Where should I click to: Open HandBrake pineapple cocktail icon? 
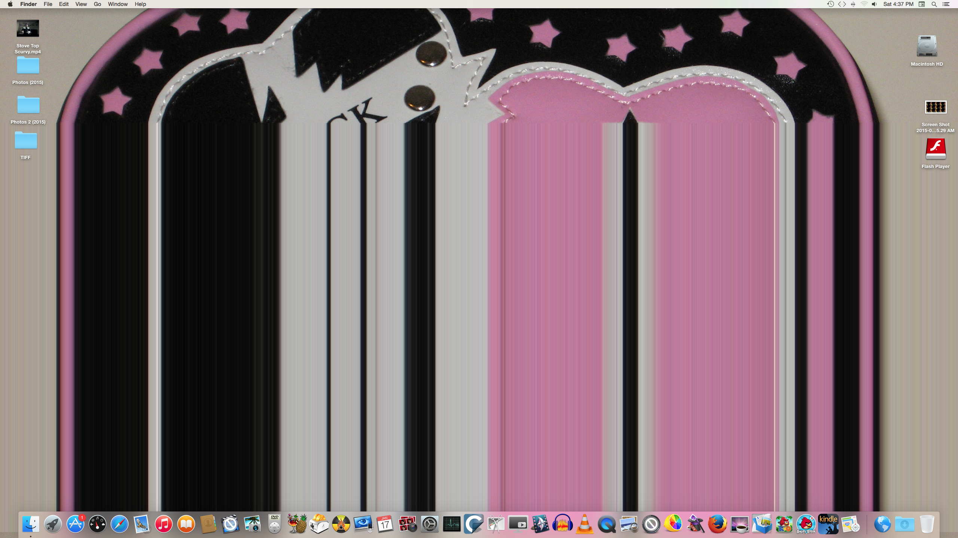point(297,524)
